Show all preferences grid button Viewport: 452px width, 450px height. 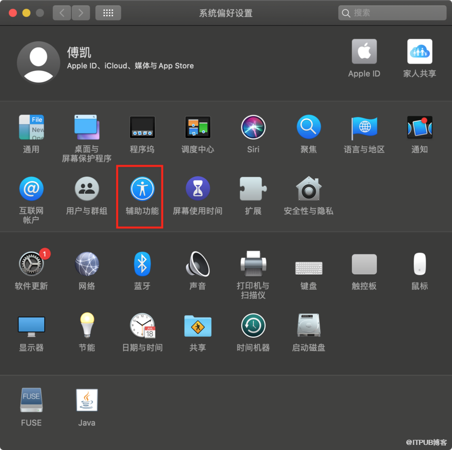pos(108,13)
